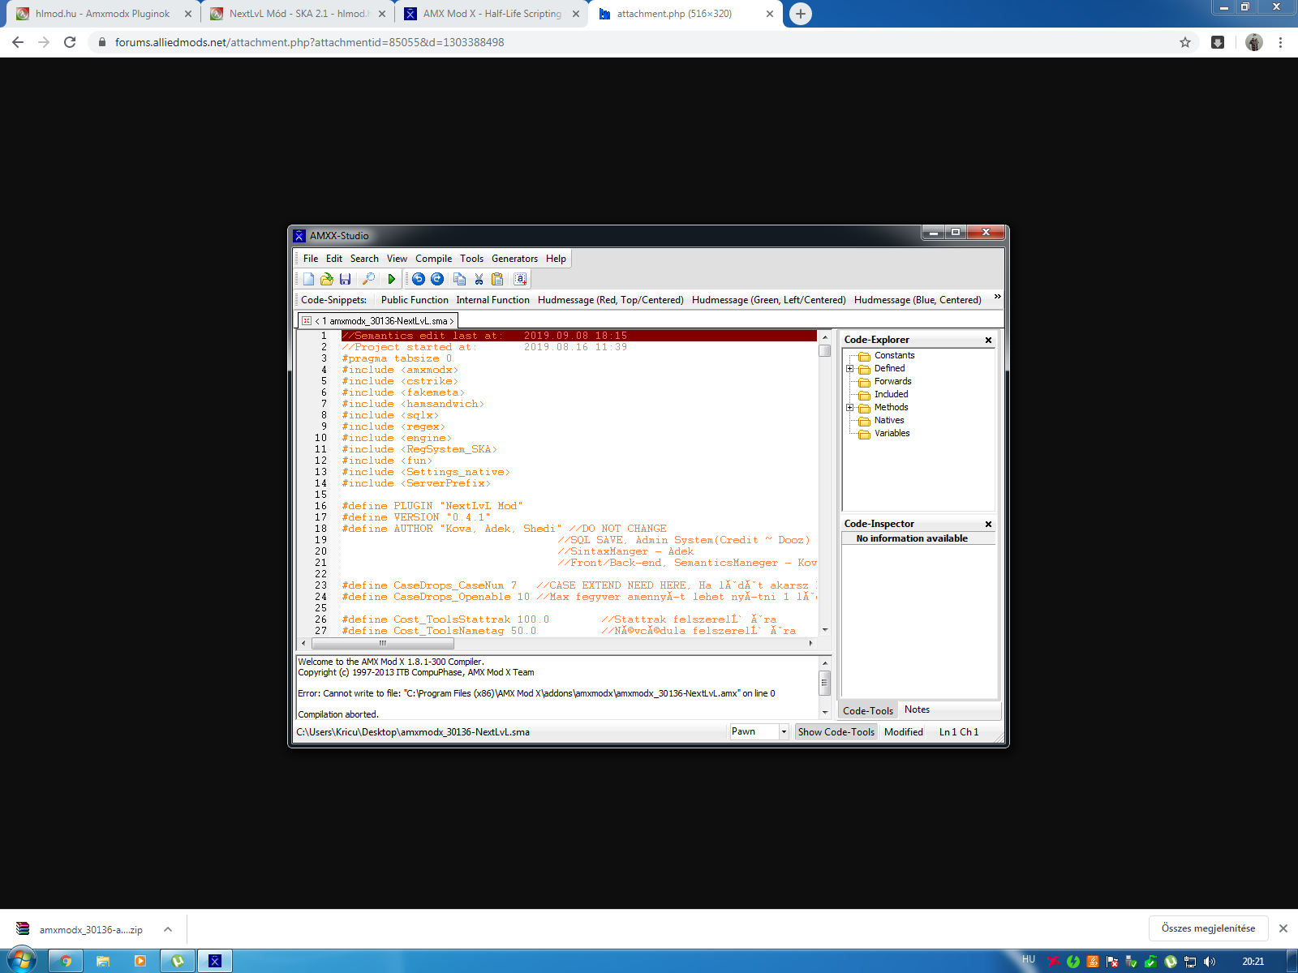This screenshot has width=1298, height=973.
Task: Click the Paste clipboard icon
Action: (497, 279)
